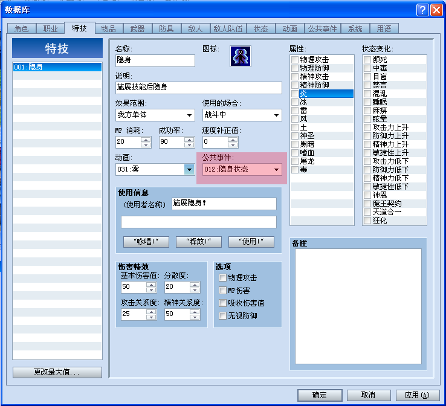The width and height of the screenshot is (446, 406).
Task: Toggle the 炎 attribute checkbox
Action: [x=295, y=94]
